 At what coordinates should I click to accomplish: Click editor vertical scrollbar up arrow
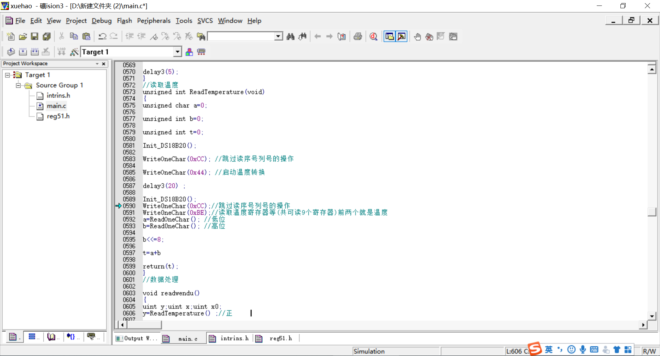(652, 69)
